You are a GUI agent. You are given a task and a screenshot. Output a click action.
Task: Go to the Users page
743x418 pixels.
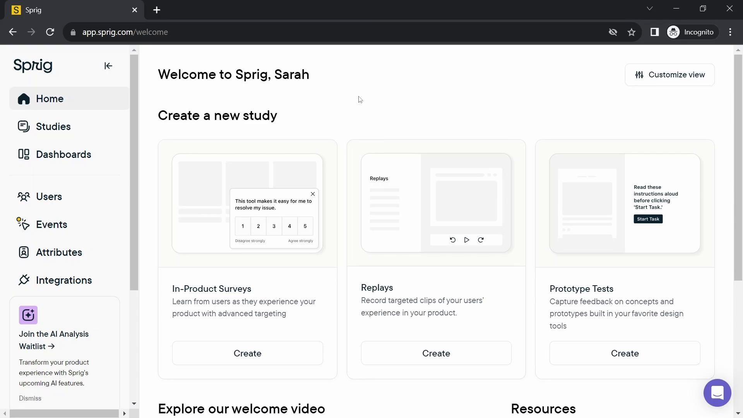coord(49,197)
